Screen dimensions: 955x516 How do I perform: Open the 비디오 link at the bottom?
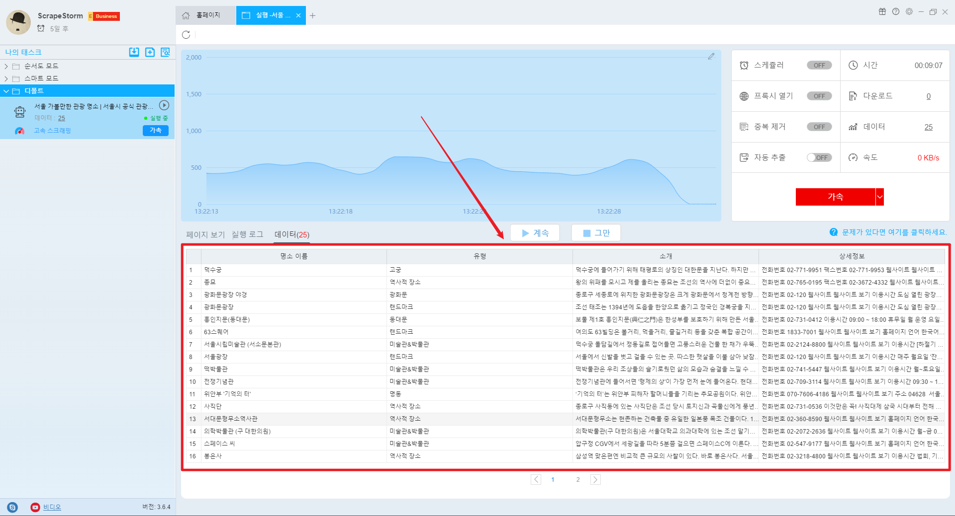click(52, 507)
